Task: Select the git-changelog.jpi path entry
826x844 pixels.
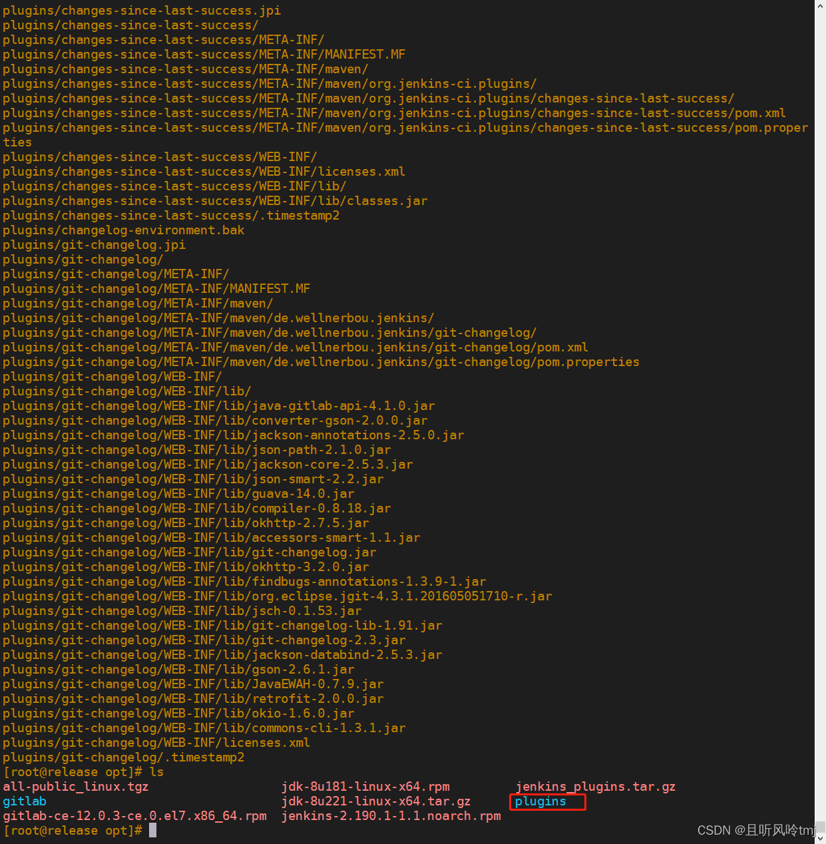Action: 93,244
